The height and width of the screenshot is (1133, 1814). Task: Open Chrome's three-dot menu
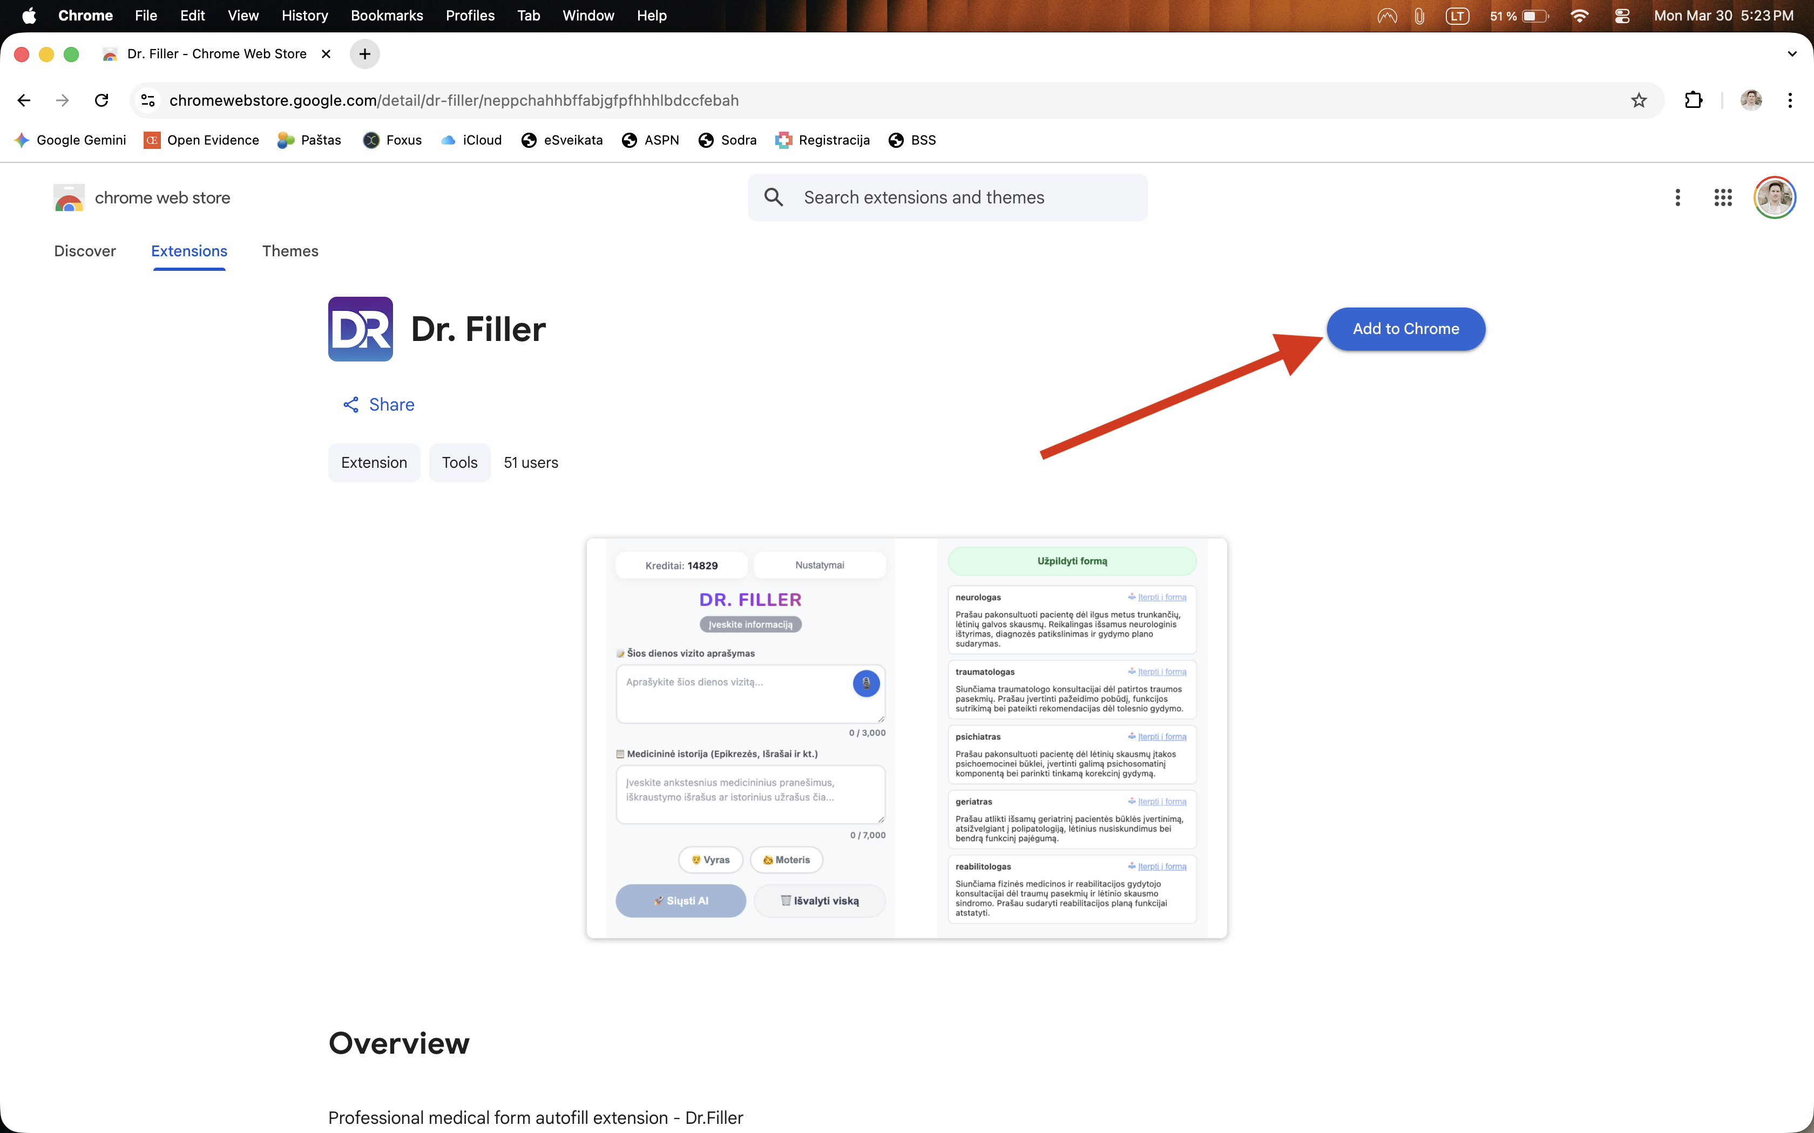click(1789, 100)
